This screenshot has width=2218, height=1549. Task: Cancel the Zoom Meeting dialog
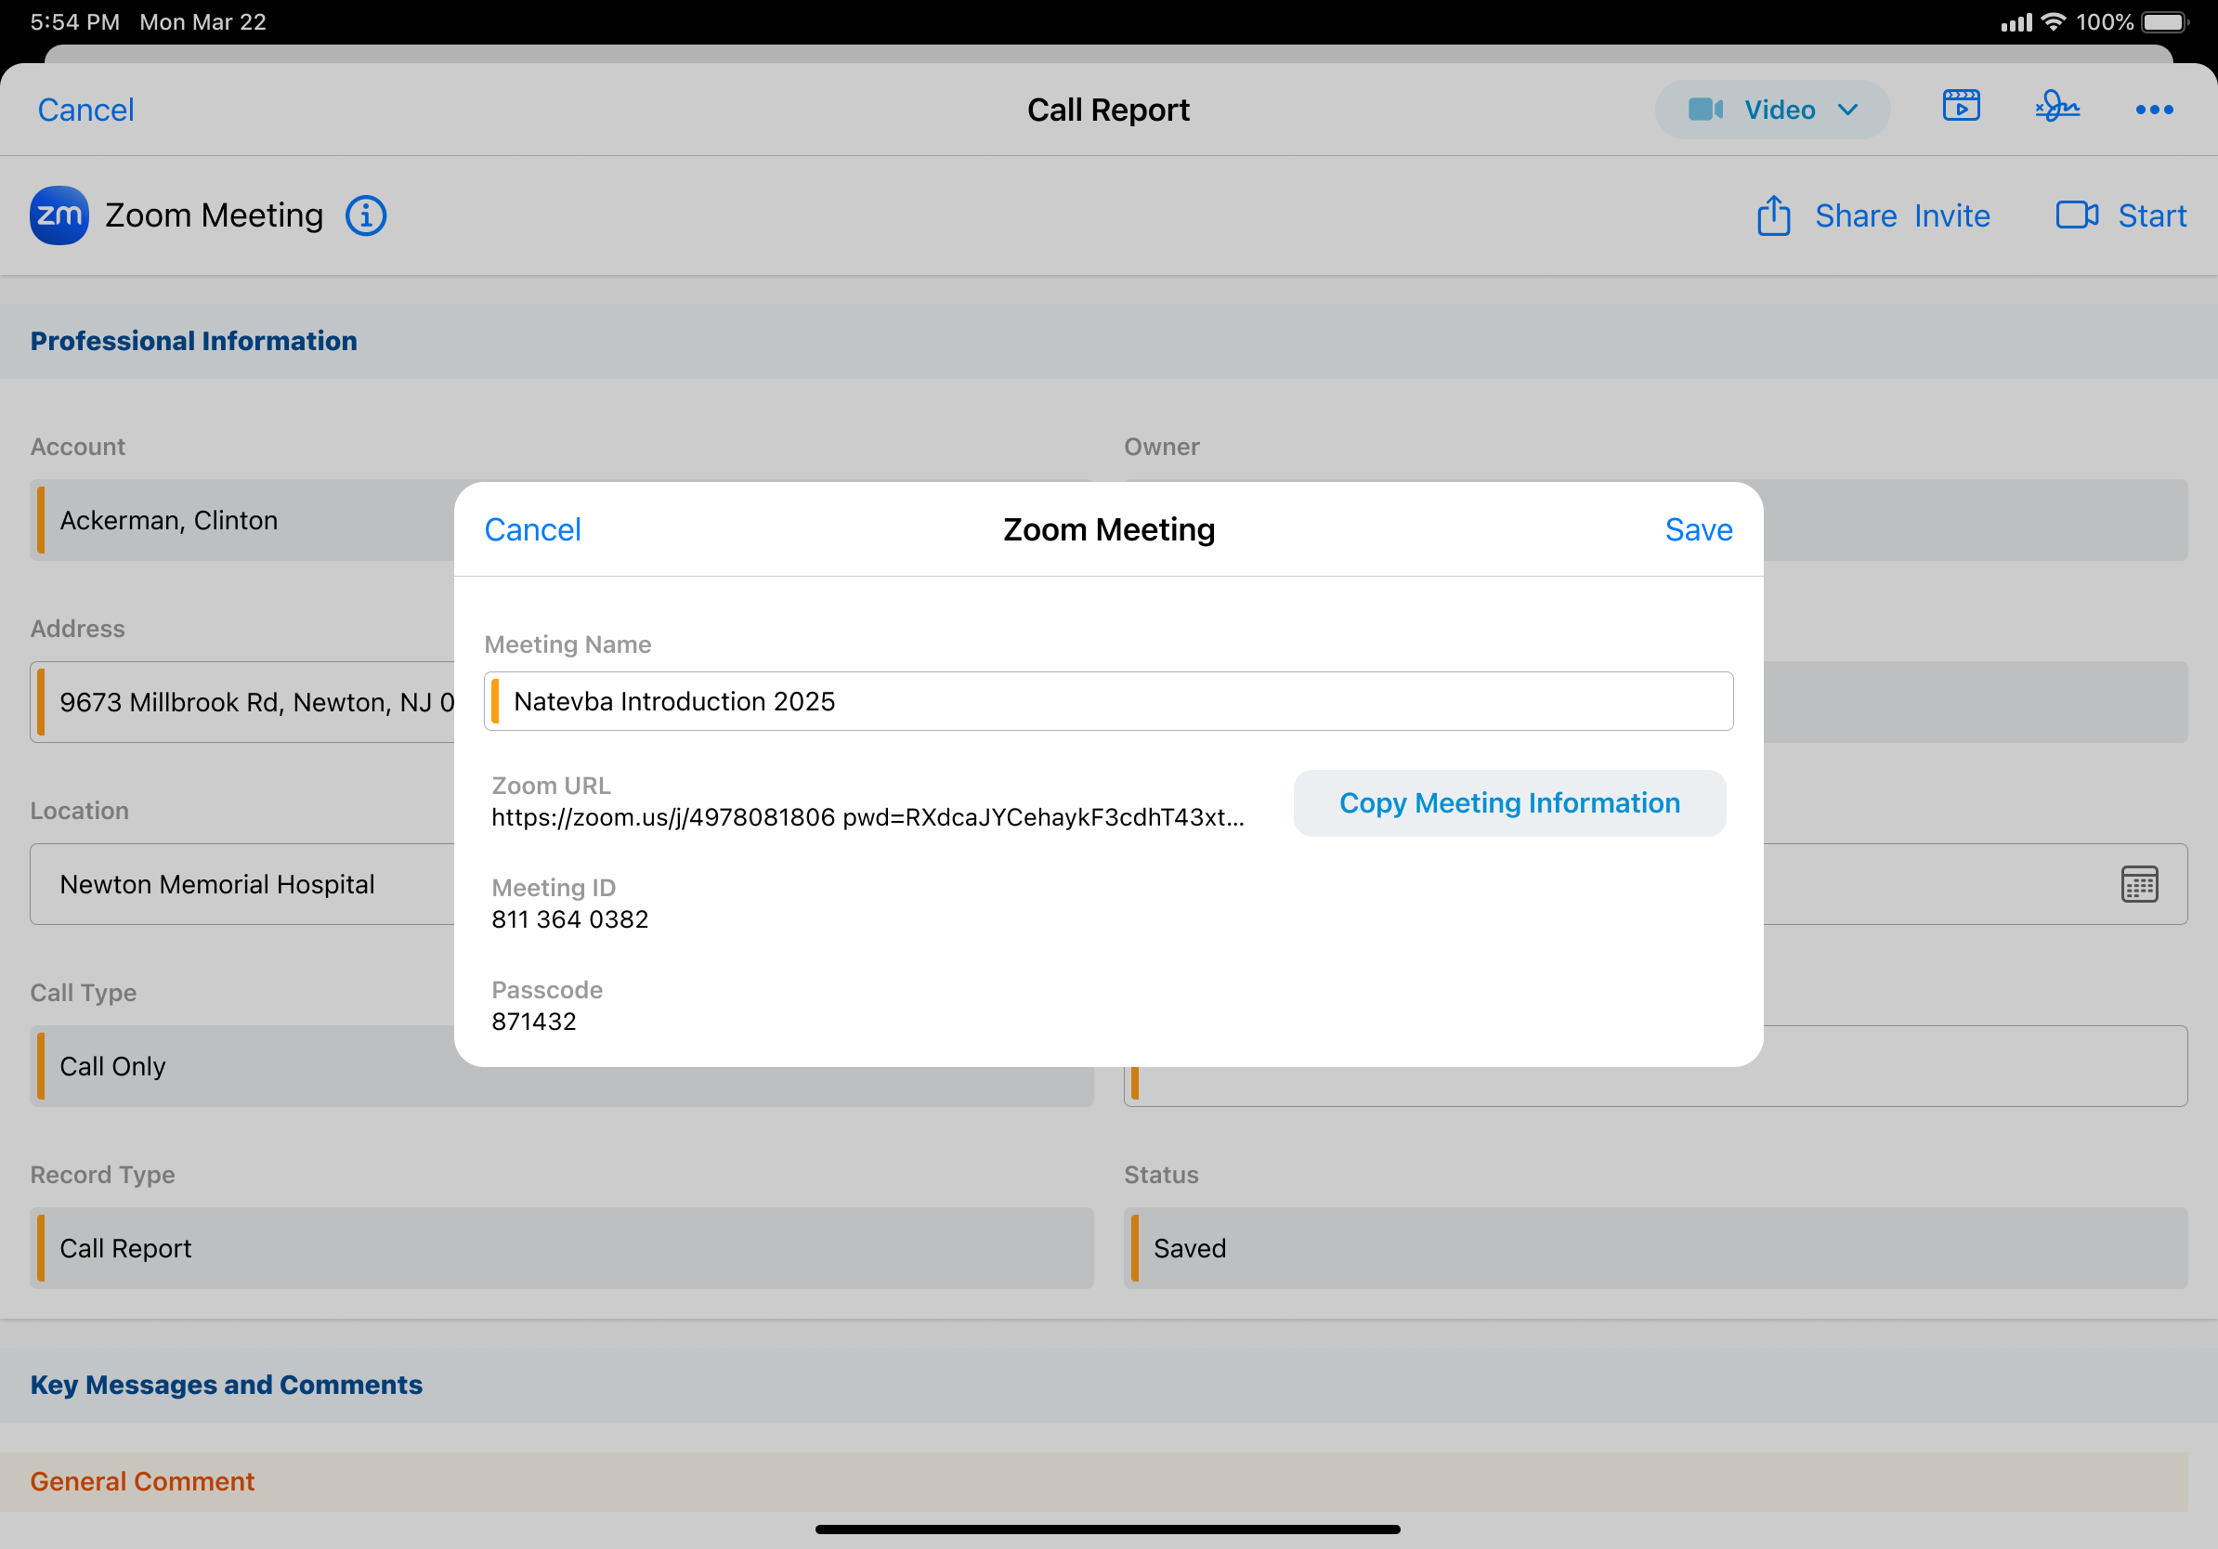[532, 529]
